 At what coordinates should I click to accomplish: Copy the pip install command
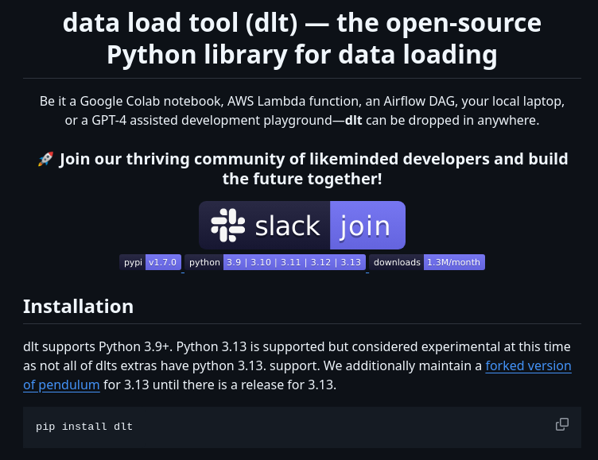[561, 424]
